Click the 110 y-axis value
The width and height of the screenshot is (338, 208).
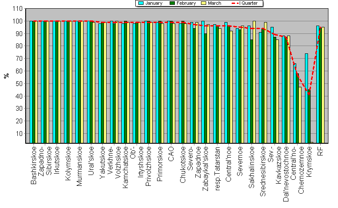tap(18, 9)
